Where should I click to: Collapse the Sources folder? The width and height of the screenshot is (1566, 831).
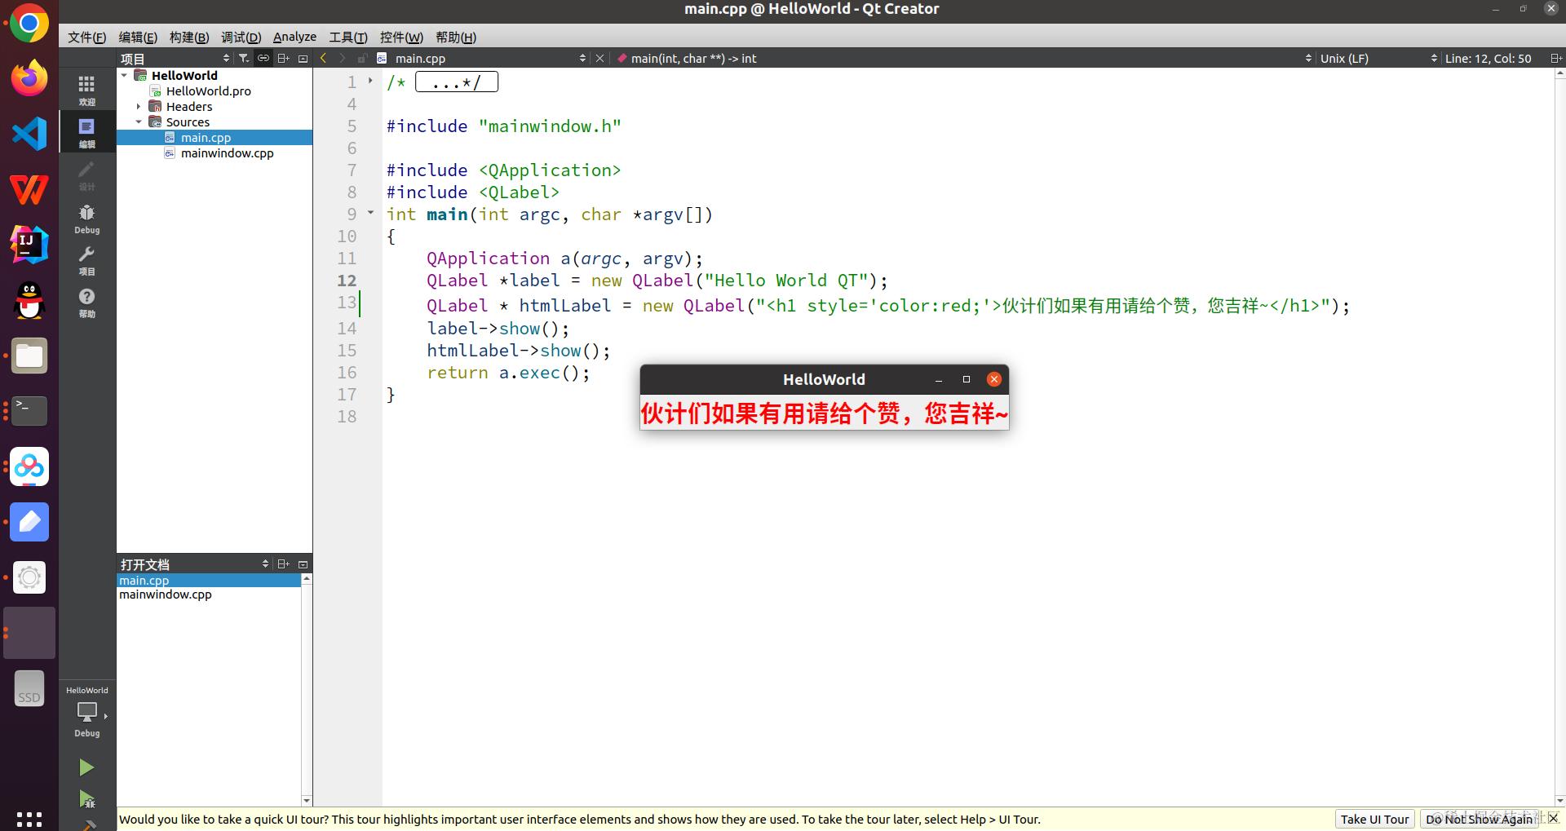[139, 122]
